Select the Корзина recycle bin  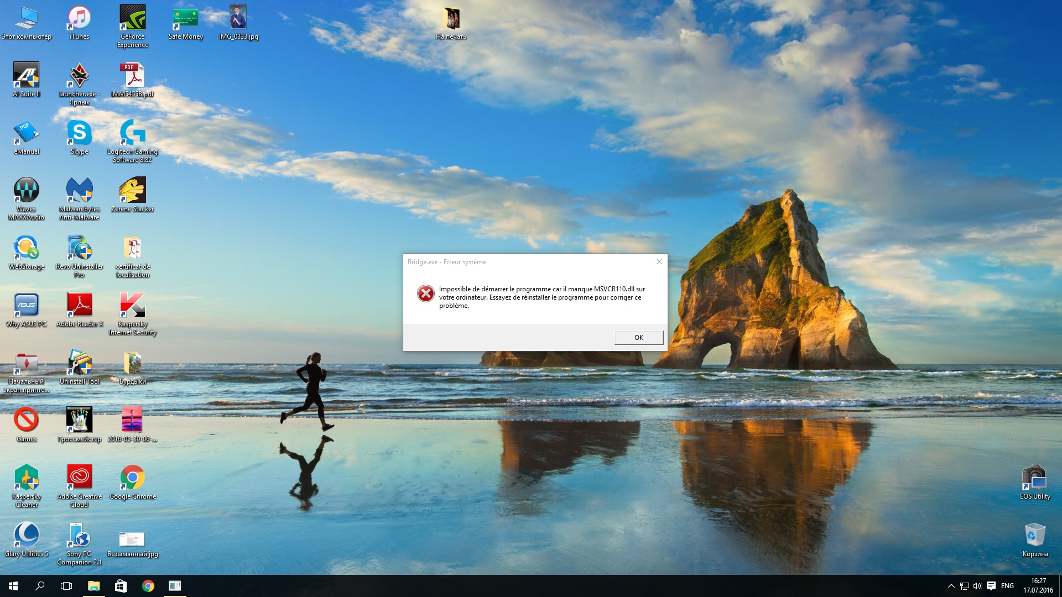pos(1035,540)
